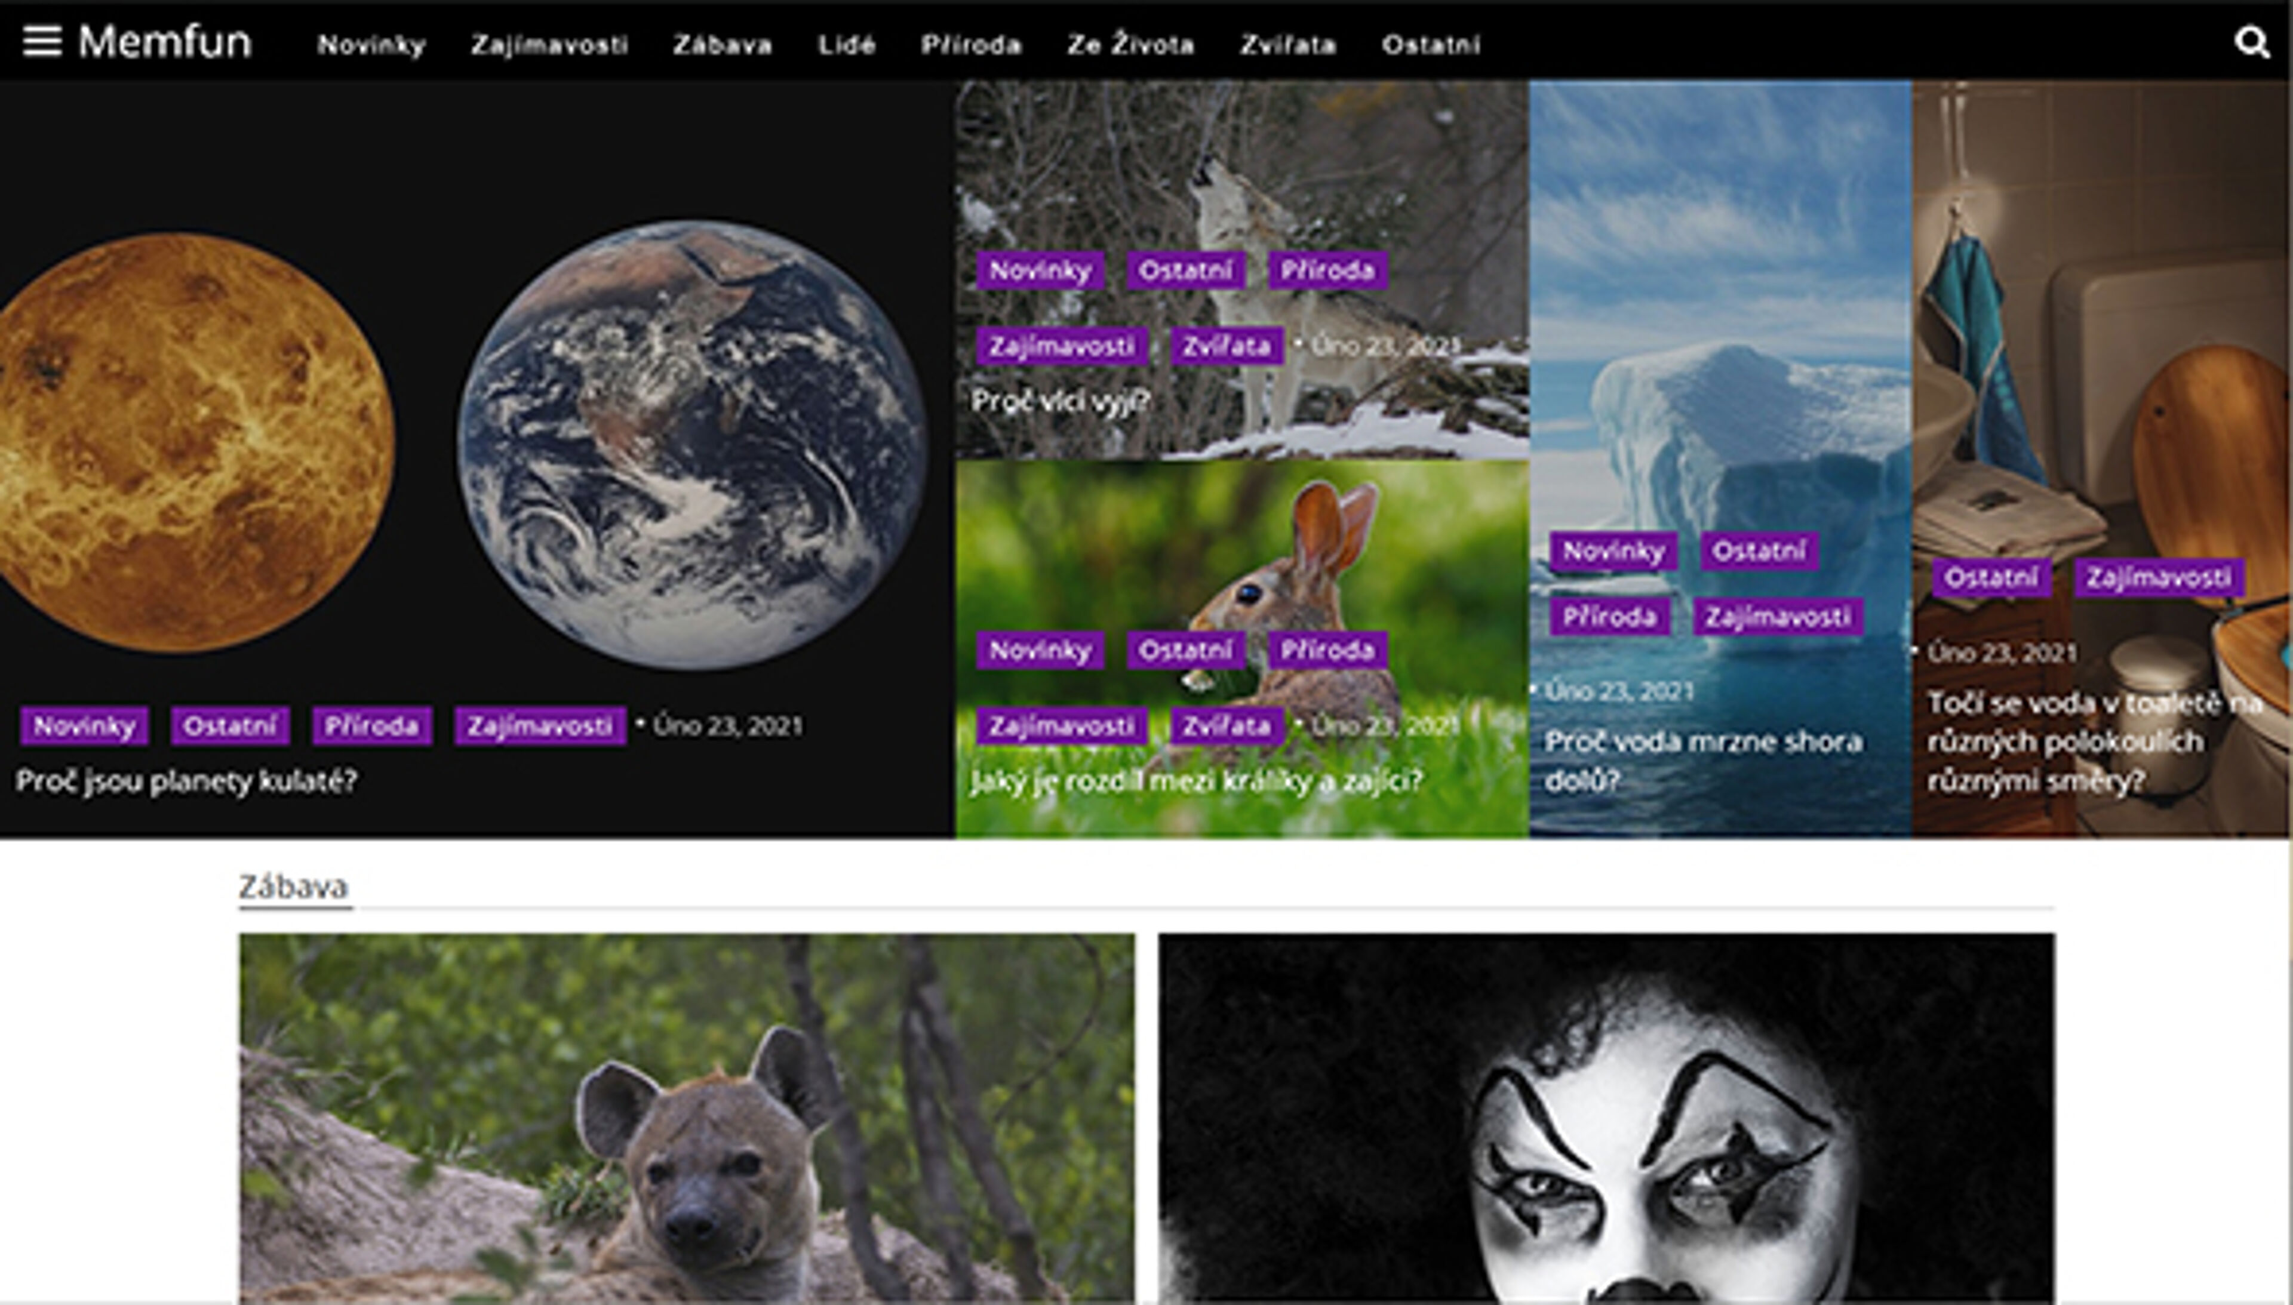Select Novinky tag on the iceberg article
Image resolution: width=2293 pixels, height=1305 pixels.
(x=1613, y=551)
